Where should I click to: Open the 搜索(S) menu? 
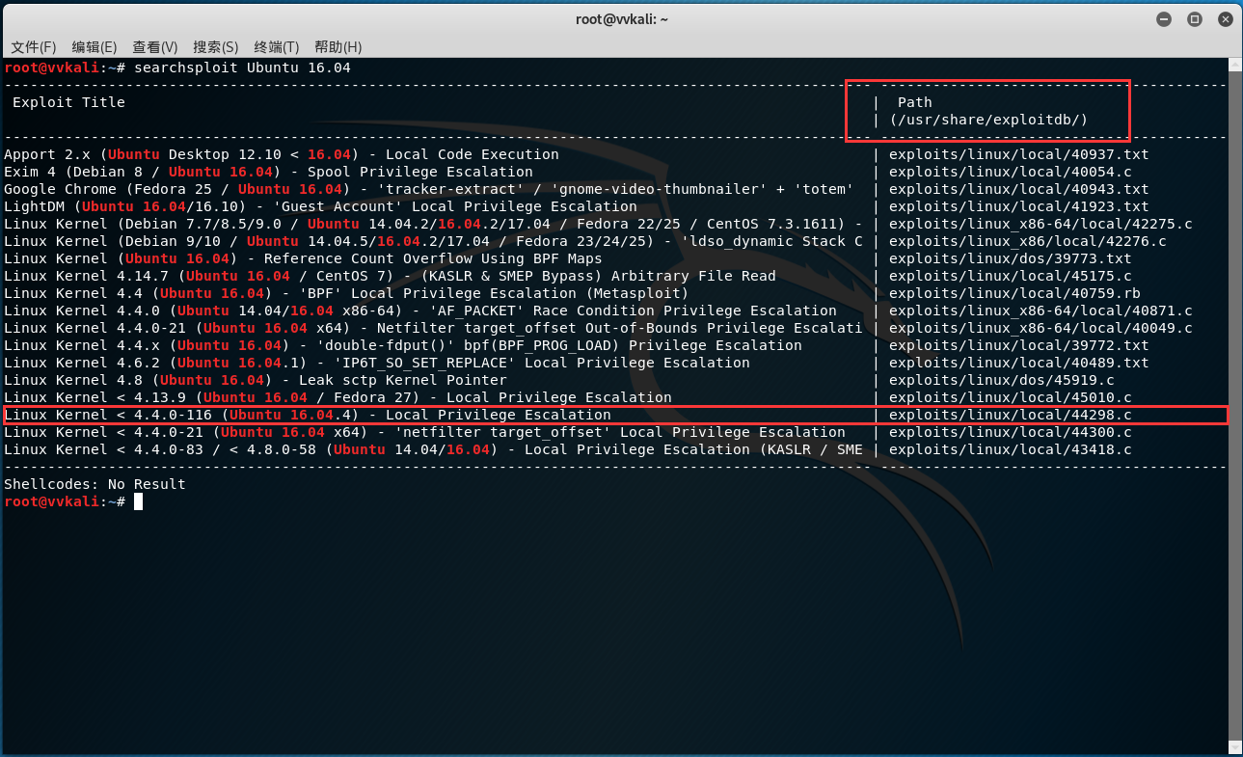[x=216, y=47]
